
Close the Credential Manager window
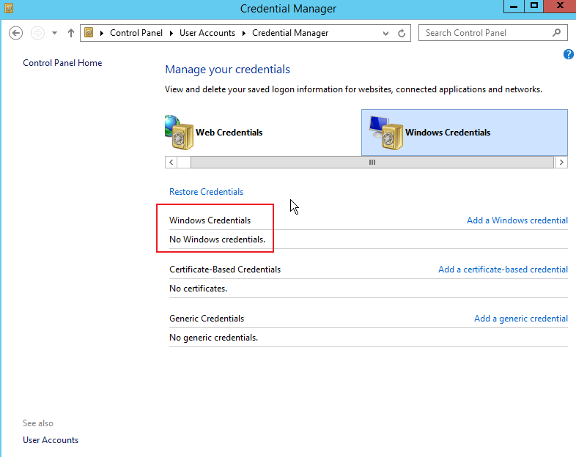click(560, 7)
